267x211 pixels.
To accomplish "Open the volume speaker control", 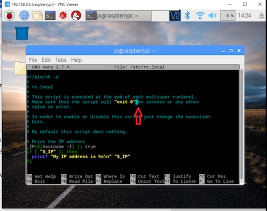I will [x=212, y=15].
